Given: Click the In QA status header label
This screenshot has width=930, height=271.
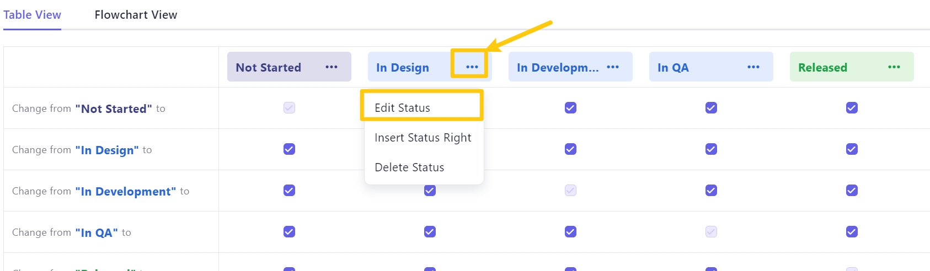Looking at the screenshot, I should tap(673, 67).
